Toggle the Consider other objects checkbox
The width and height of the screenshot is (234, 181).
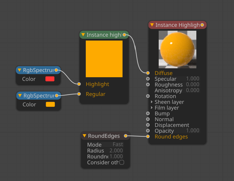click(122, 163)
